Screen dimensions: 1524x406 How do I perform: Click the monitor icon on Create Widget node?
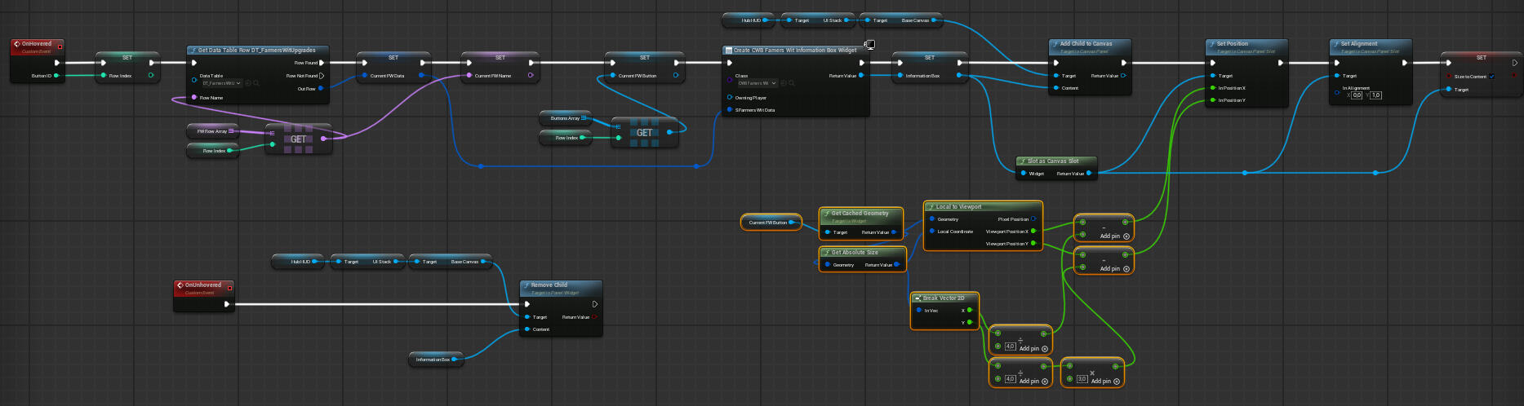(870, 45)
